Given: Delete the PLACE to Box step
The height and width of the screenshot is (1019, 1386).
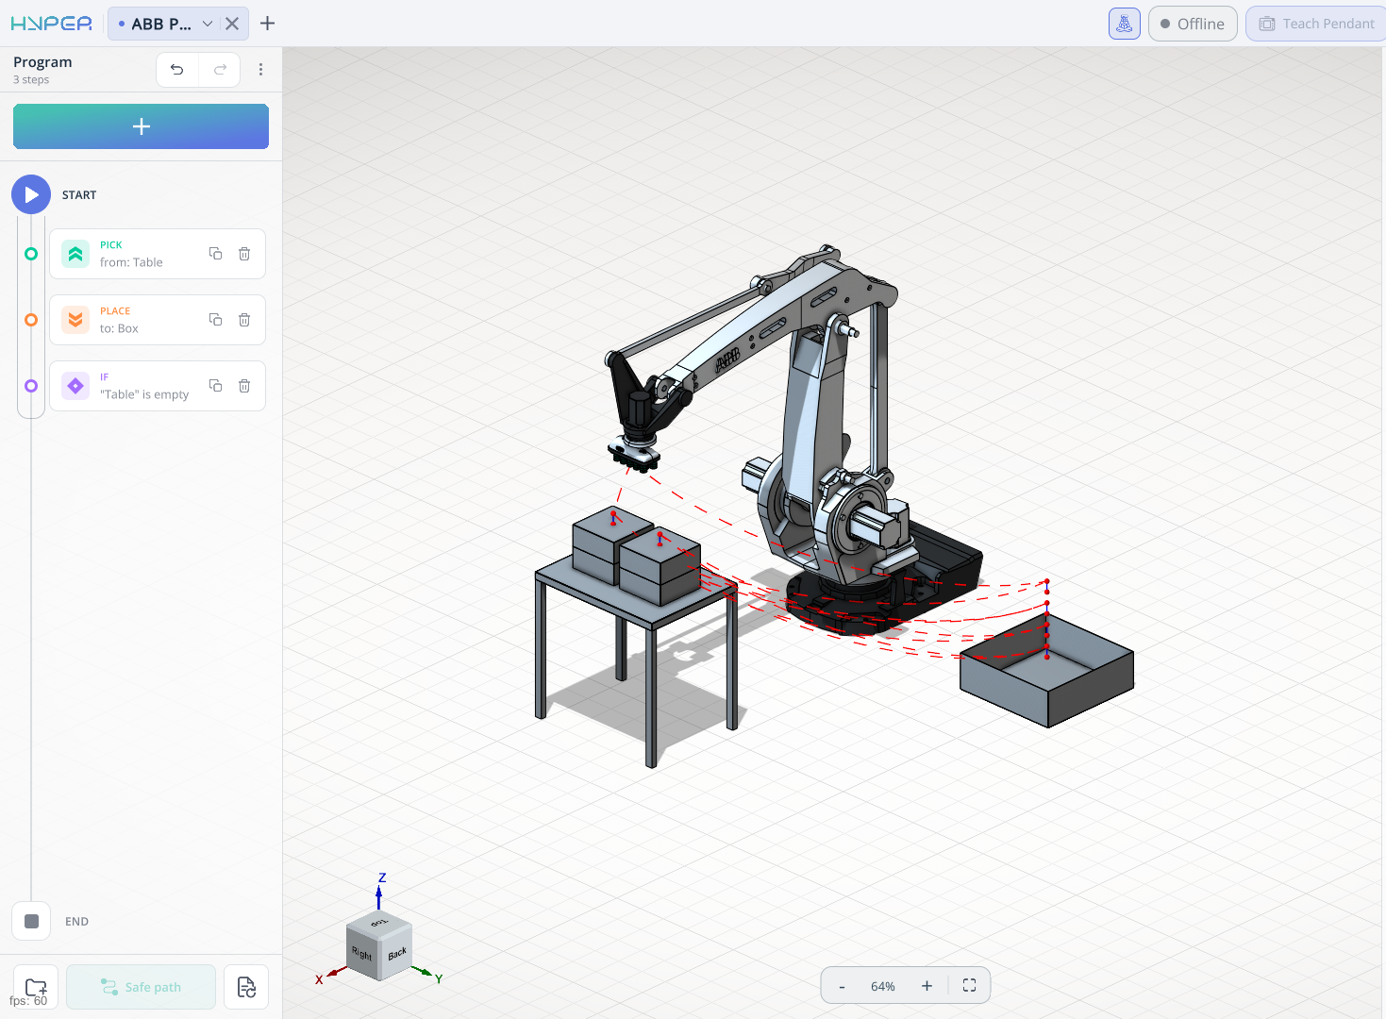Looking at the screenshot, I should click(244, 320).
